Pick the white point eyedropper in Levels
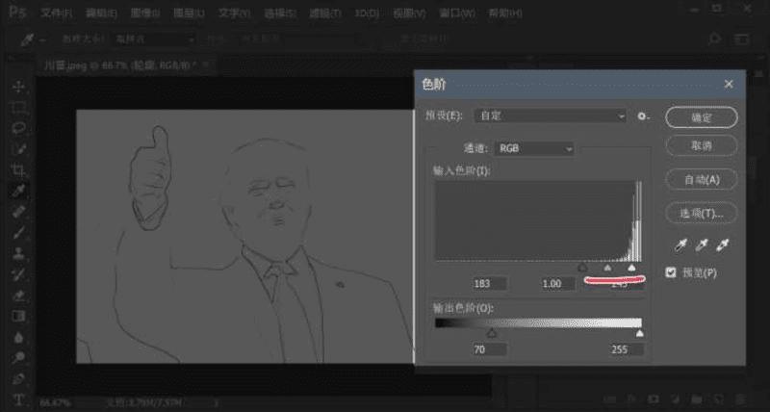Image resolution: width=770 pixels, height=412 pixels. 723,245
